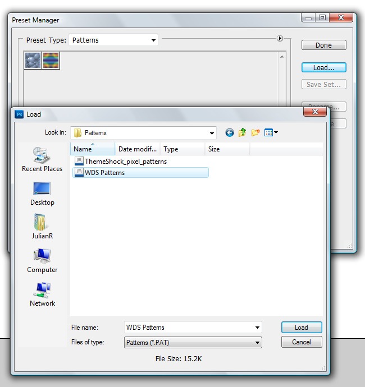365x387 pixels.
Task: Open Recent Places in sidebar
Action: click(42, 160)
